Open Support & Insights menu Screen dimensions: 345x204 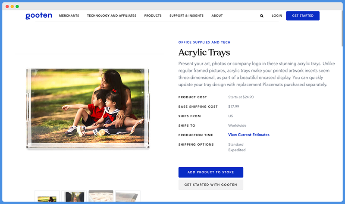pyautogui.click(x=186, y=16)
